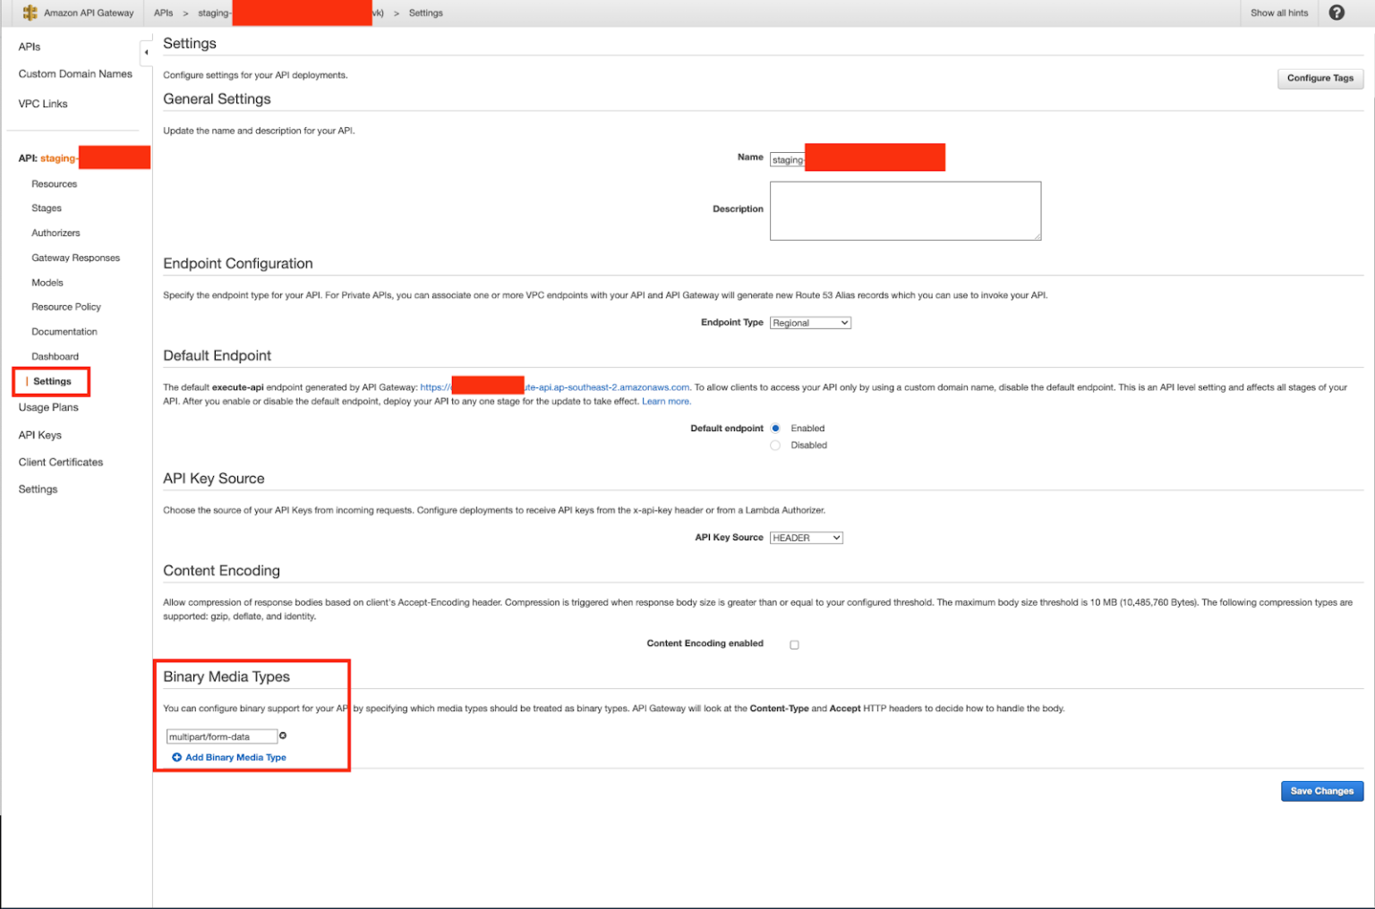This screenshot has width=1375, height=909.
Task: Select Resources in the sidebar
Action: 54,183
